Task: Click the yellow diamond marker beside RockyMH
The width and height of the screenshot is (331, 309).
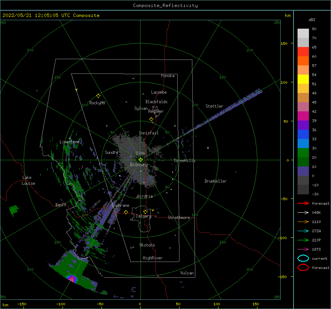Action: point(98,96)
